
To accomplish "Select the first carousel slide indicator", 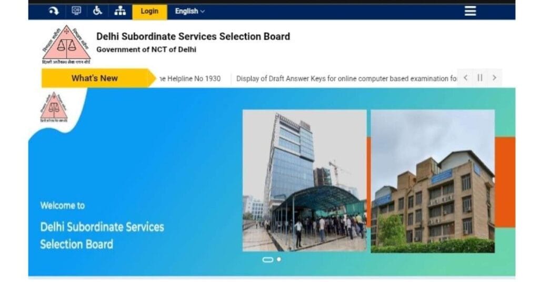I will pyautogui.click(x=268, y=260).
